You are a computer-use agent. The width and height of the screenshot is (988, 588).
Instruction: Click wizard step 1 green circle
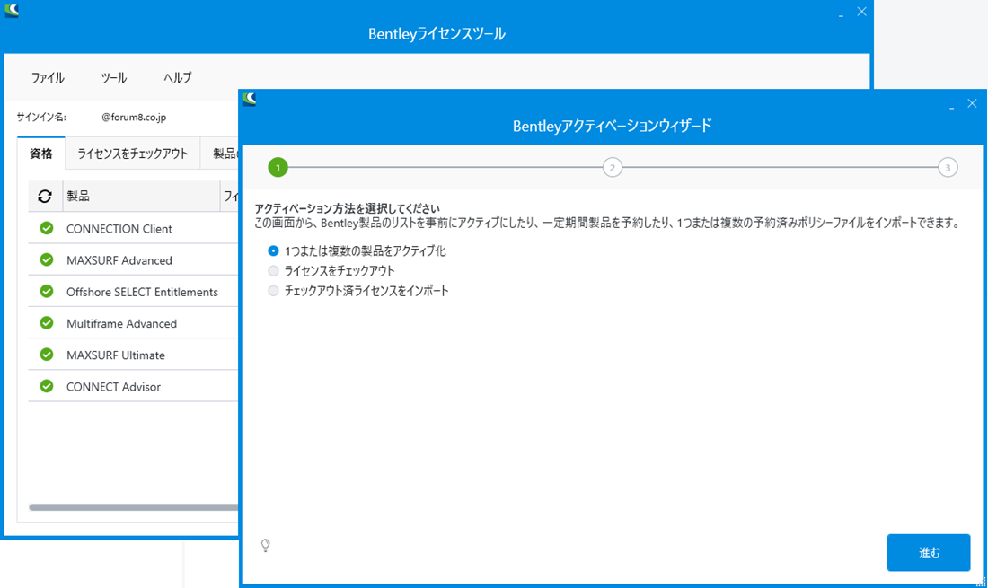(278, 168)
